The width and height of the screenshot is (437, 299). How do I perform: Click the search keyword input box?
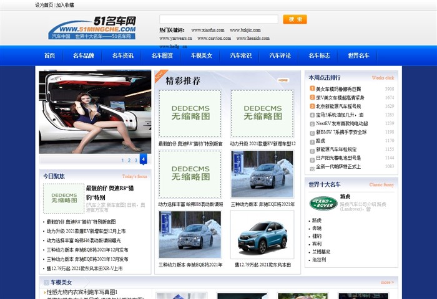point(219,19)
